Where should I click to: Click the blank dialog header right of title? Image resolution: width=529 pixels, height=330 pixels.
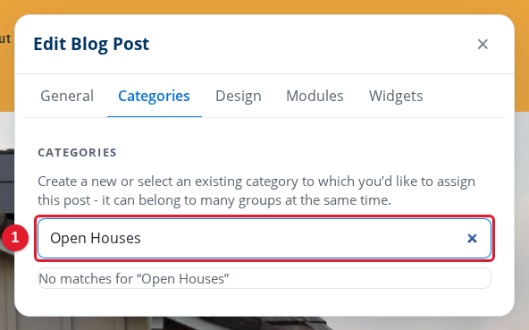pos(310,44)
